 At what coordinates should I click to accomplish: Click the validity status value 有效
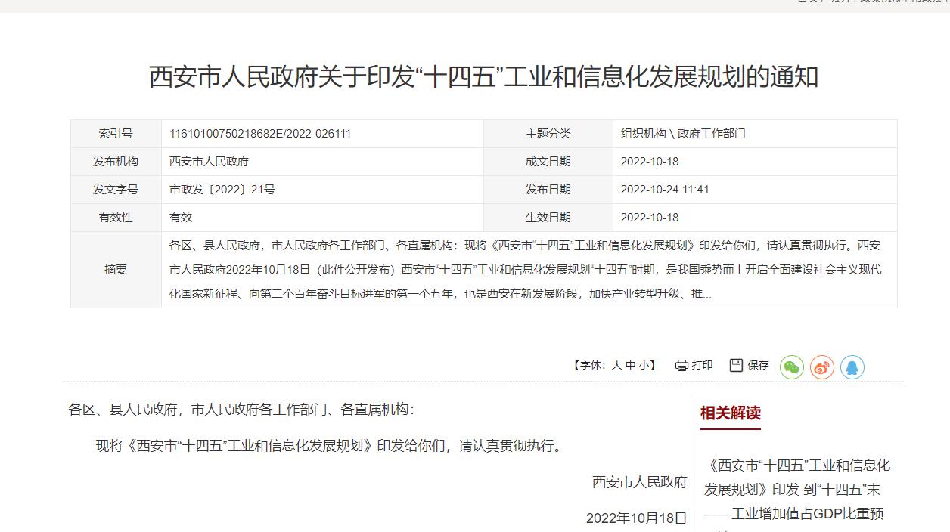[181, 218]
